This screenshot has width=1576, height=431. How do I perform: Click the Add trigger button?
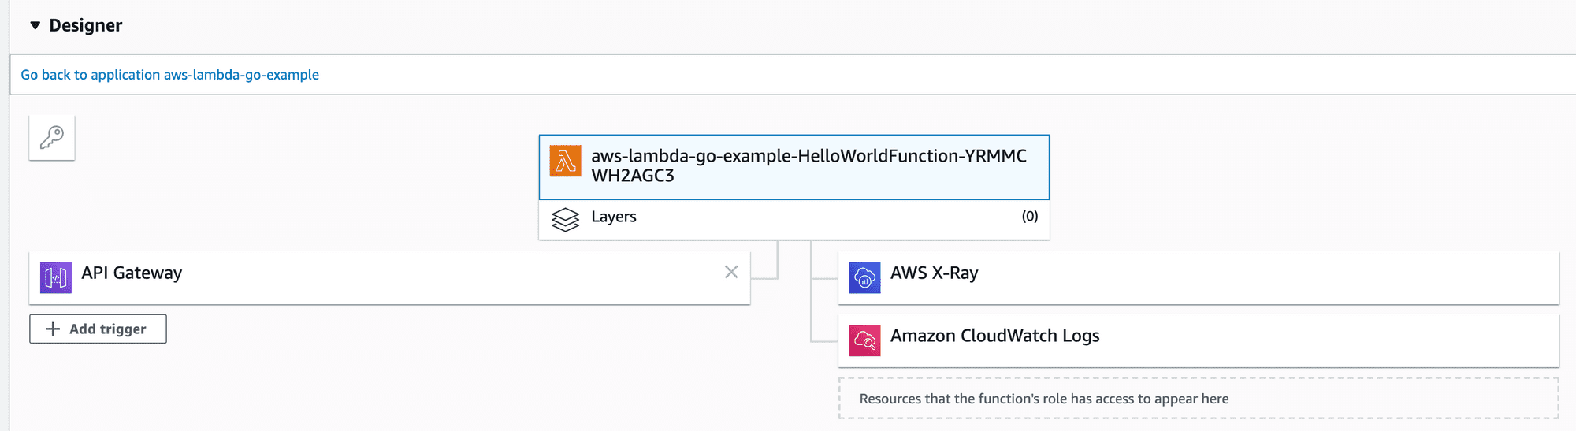(x=98, y=329)
